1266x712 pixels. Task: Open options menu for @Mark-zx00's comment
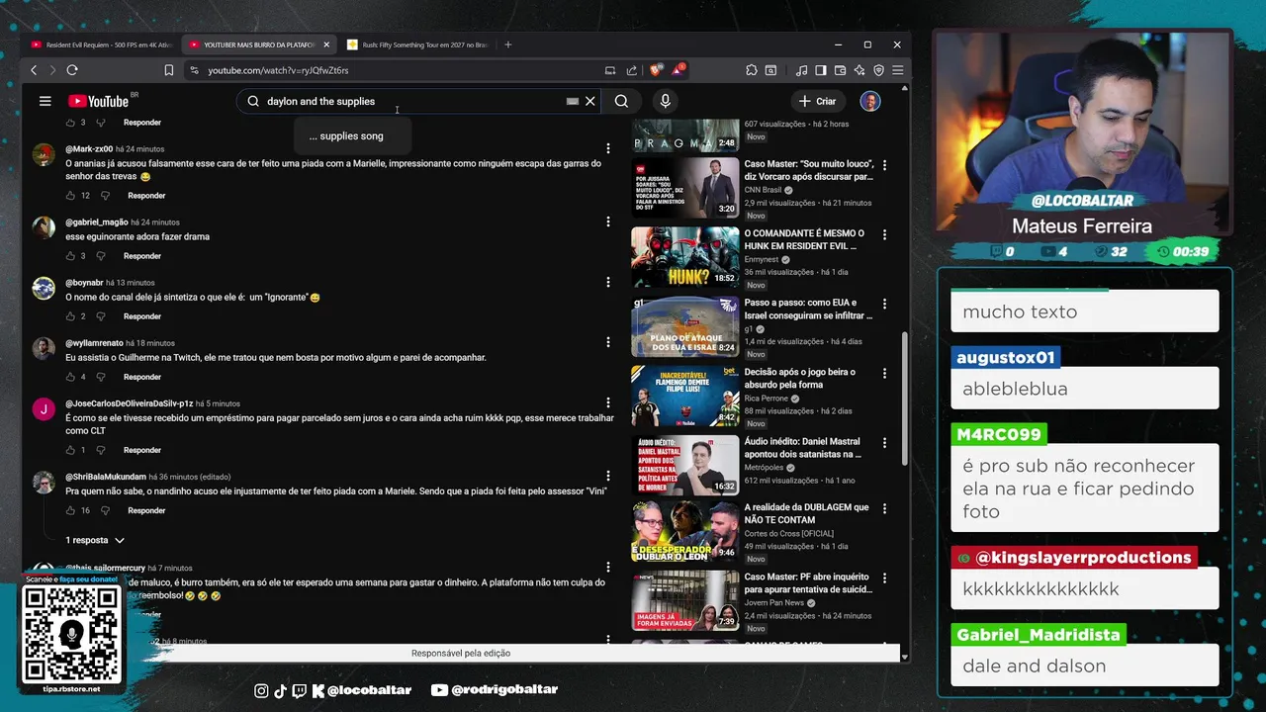608,148
